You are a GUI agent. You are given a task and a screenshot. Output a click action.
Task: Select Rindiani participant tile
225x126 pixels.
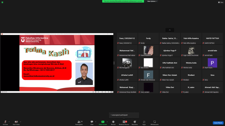(x=191, y=75)
